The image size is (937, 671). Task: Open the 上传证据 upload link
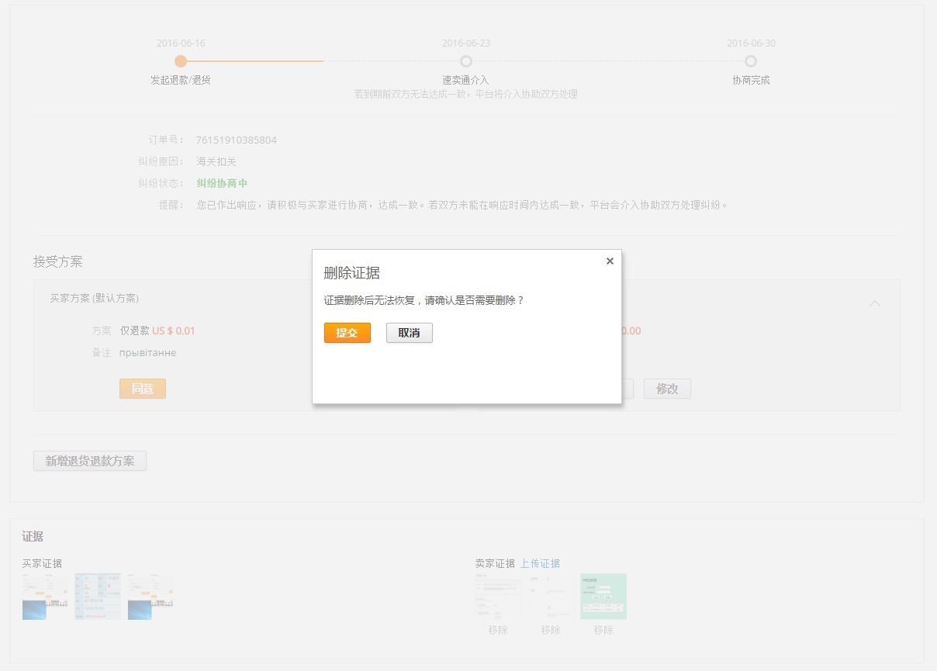(x=540, y=563)
